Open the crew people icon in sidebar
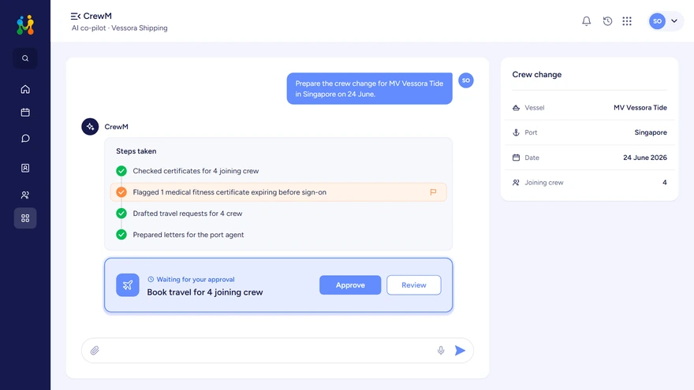Image resolution: width=694 pixels, height=390 pixels. (x=25, y=195)
